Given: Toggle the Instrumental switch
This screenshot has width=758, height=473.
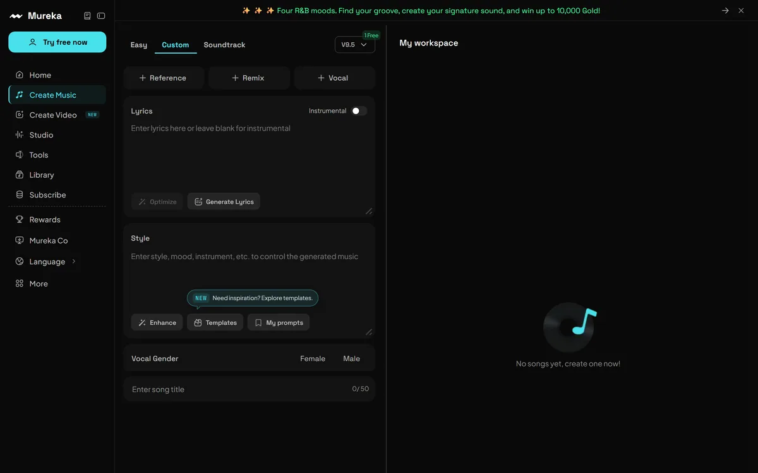Looking at the screenshot, I should [359, 111].
